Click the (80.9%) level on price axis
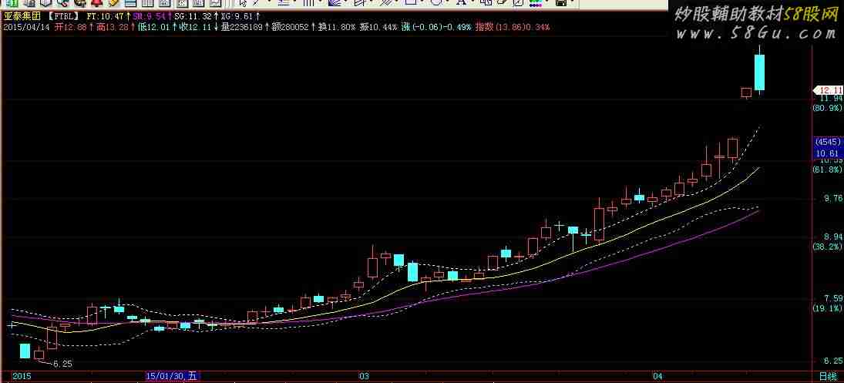 [827, 108]
